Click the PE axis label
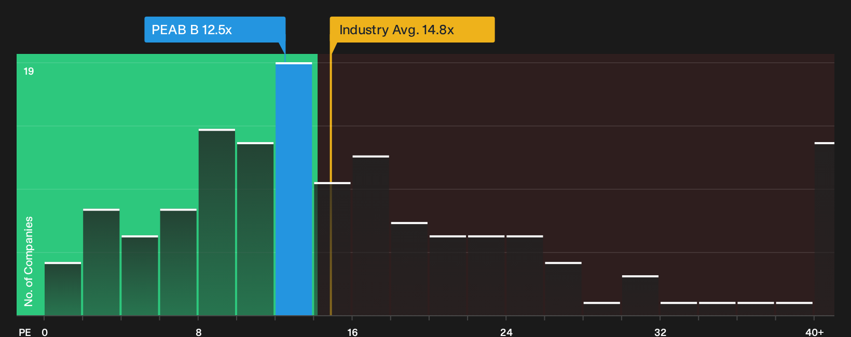851x337 pixels. (x=25, y=332)
